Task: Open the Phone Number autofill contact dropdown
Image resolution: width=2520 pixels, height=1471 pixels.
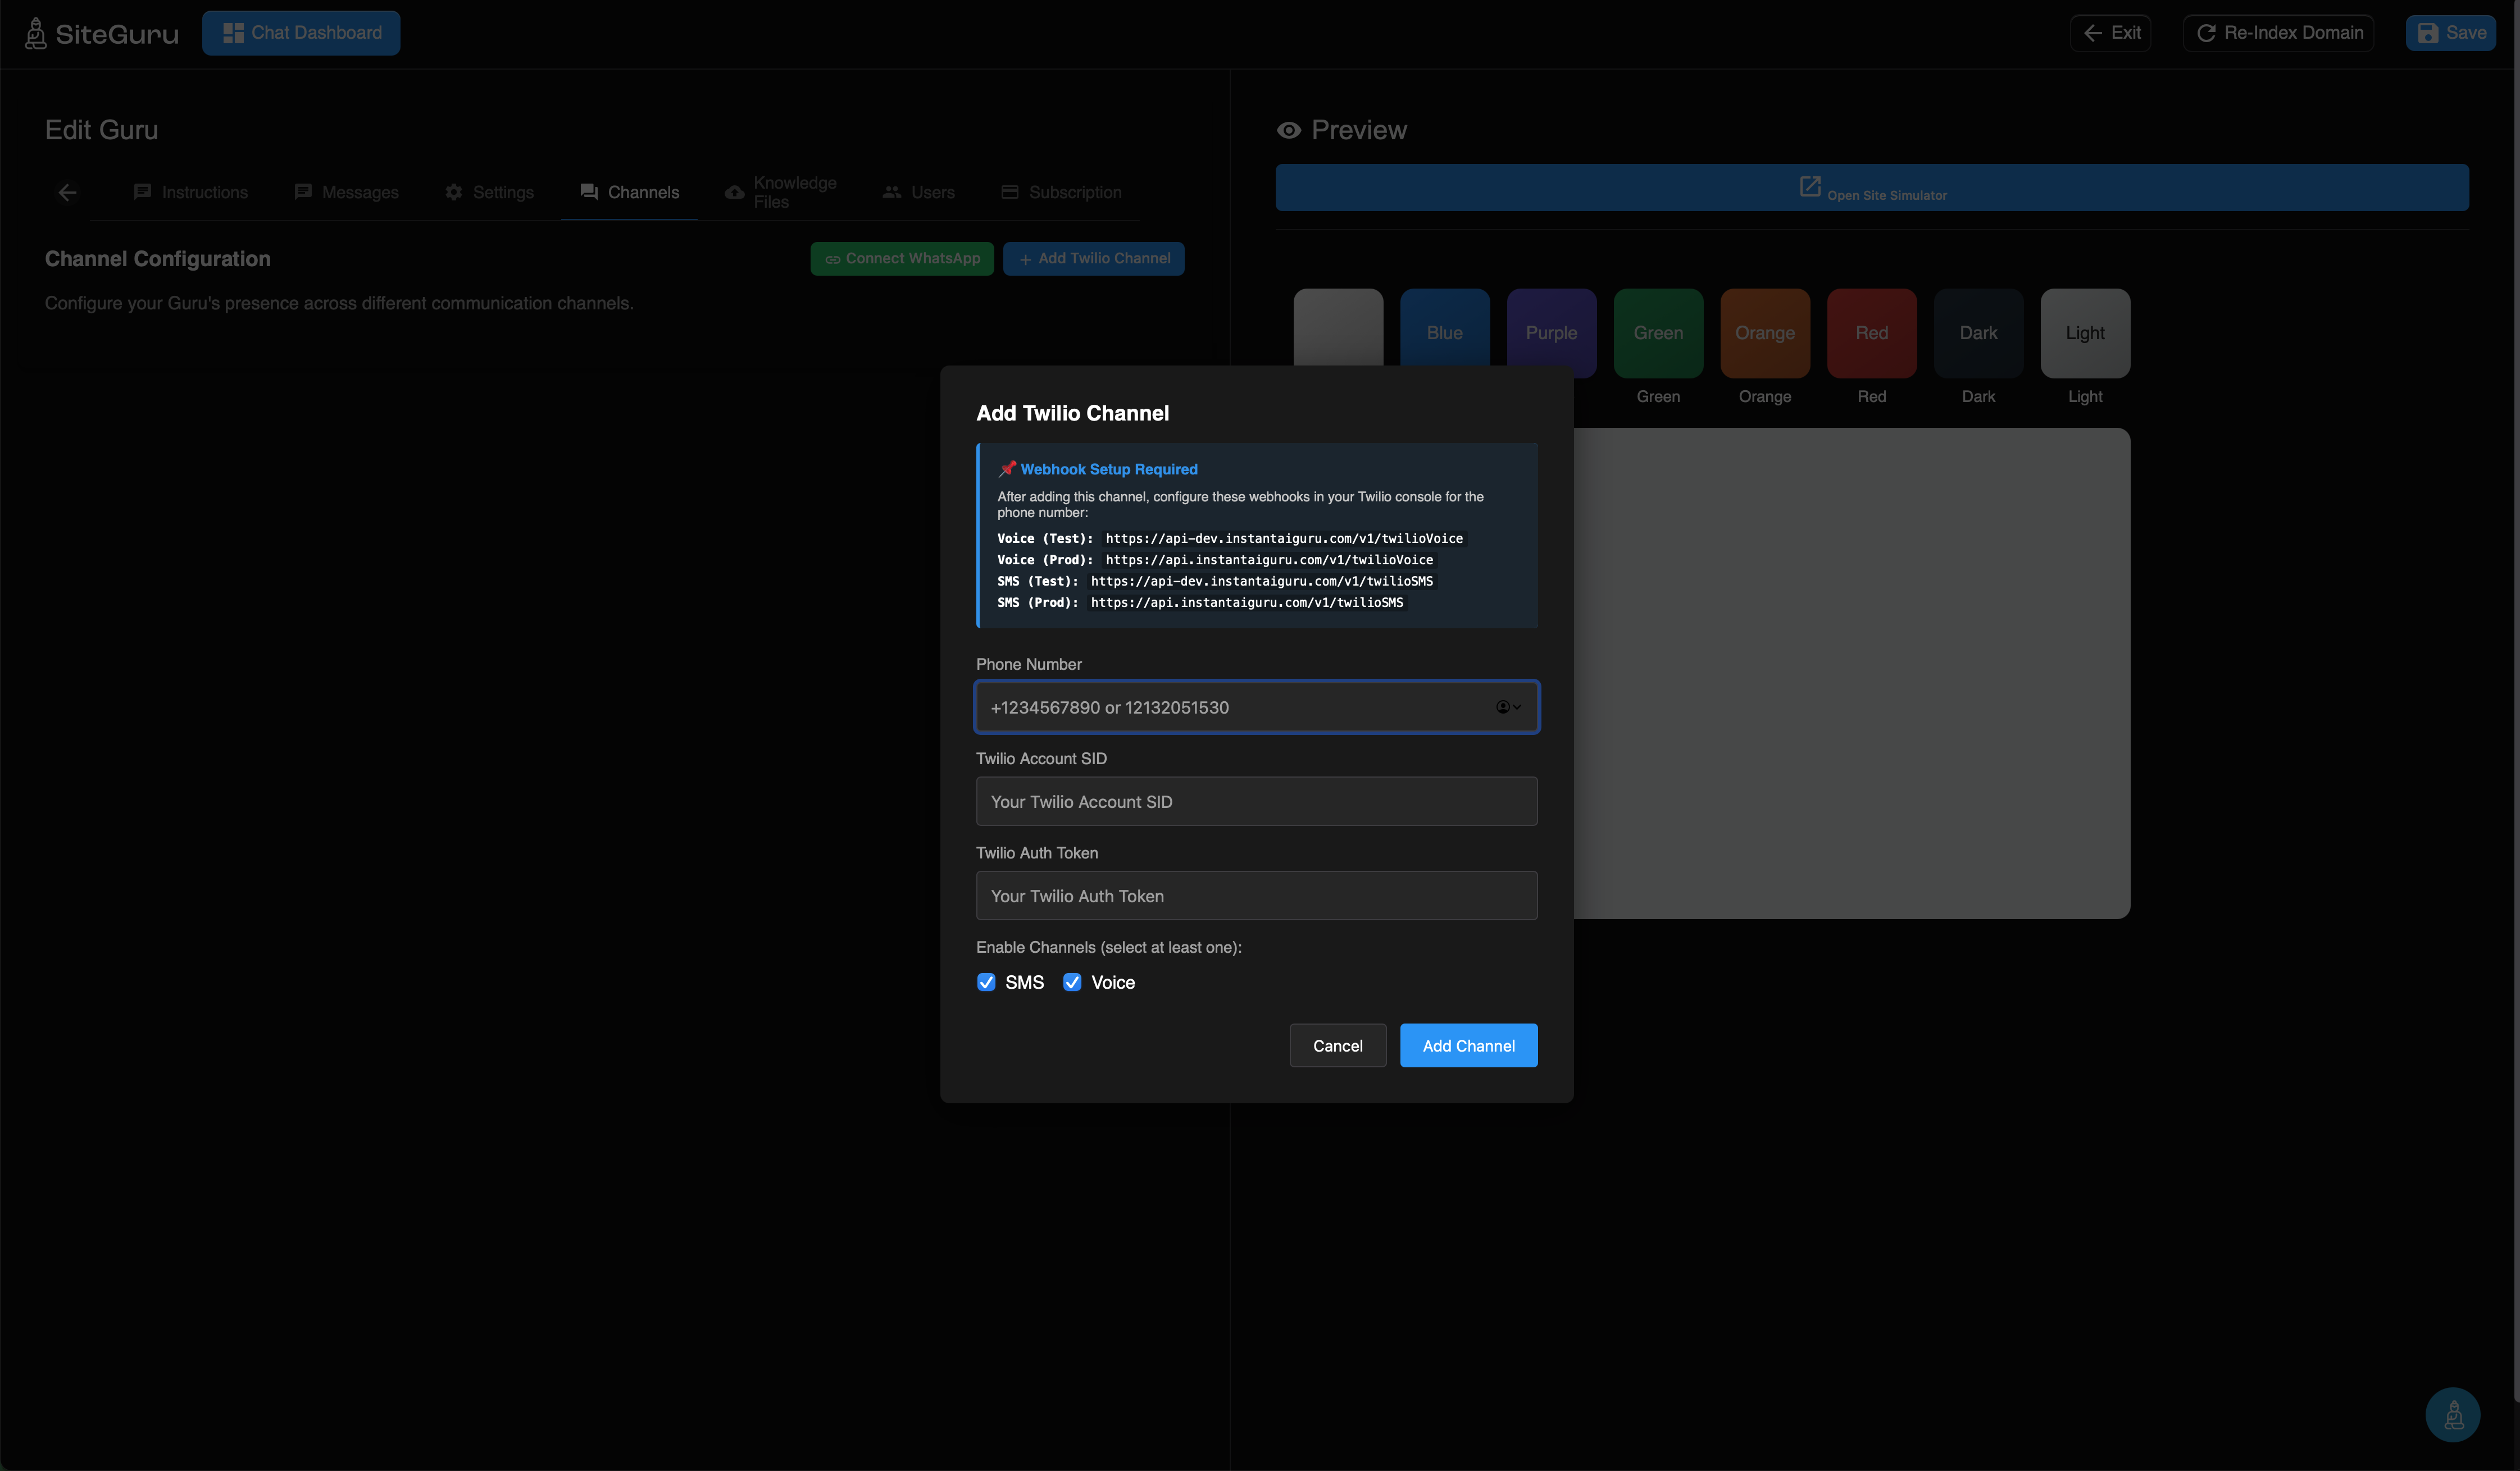Action: (1508, 707)
